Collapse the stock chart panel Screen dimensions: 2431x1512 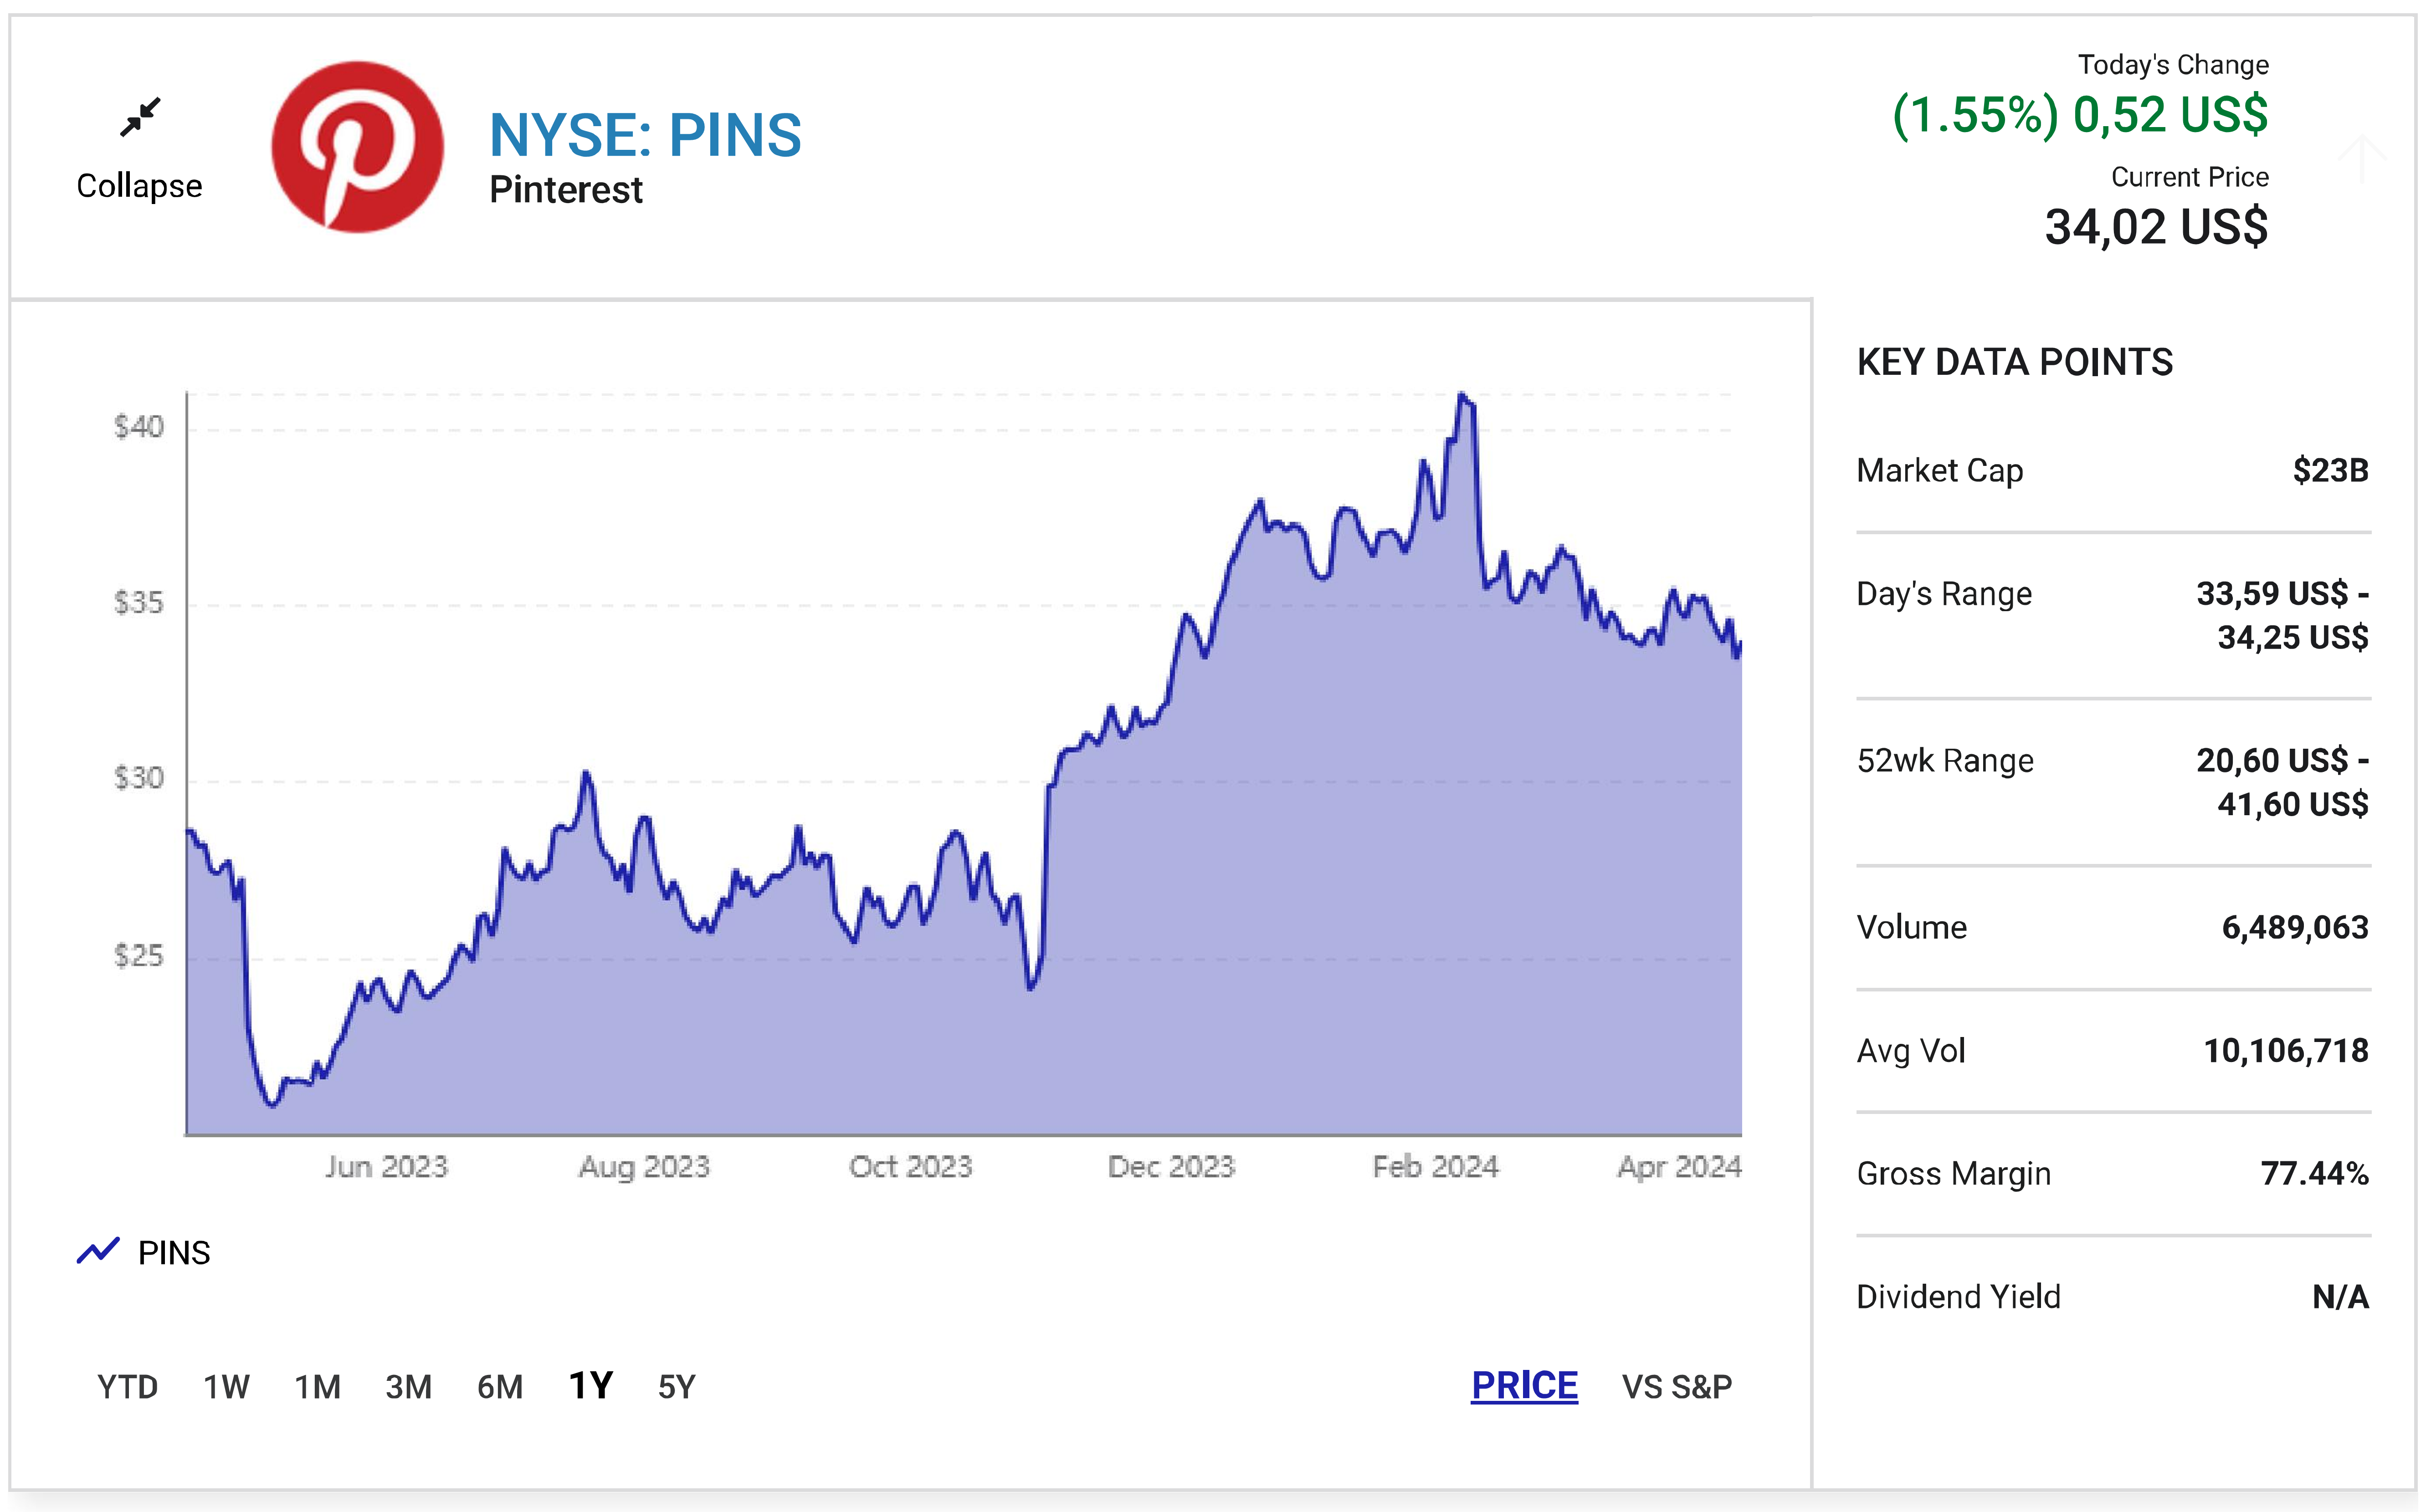[x=139, y=185]
